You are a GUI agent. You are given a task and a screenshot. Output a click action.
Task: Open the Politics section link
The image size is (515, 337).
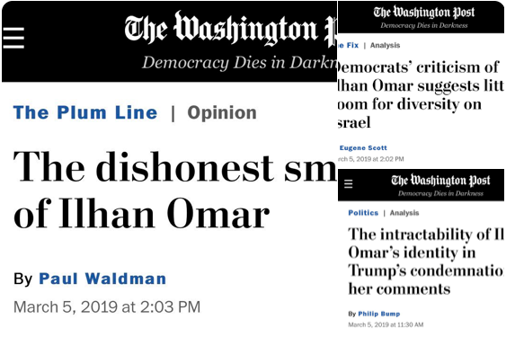pos(363,213)
